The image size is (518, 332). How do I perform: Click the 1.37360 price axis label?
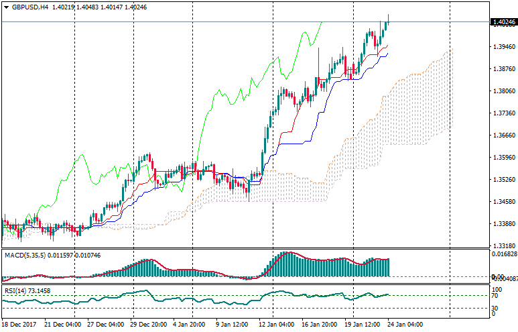point(503,113)
